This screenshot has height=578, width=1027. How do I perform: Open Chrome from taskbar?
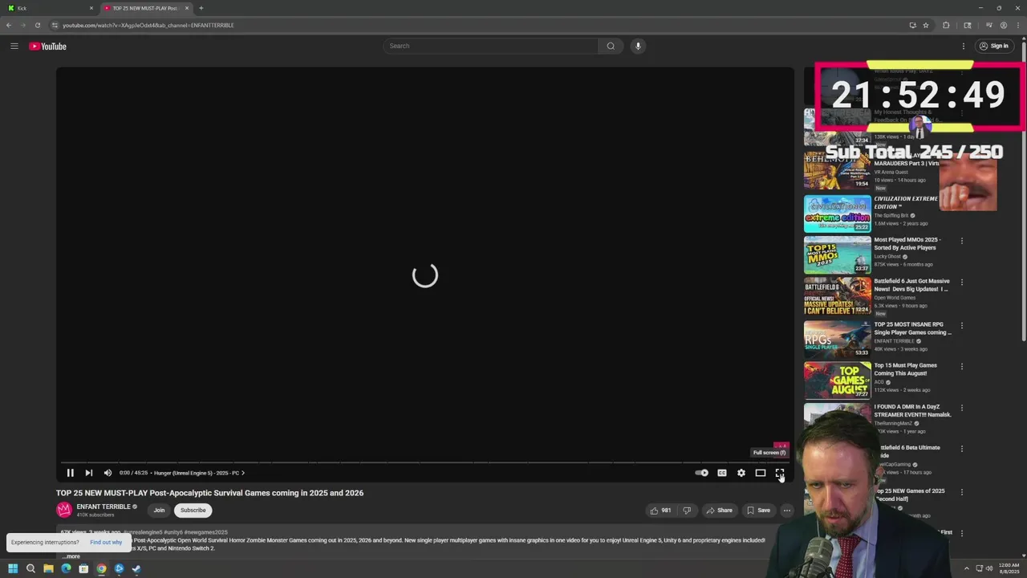coord(101,568)
